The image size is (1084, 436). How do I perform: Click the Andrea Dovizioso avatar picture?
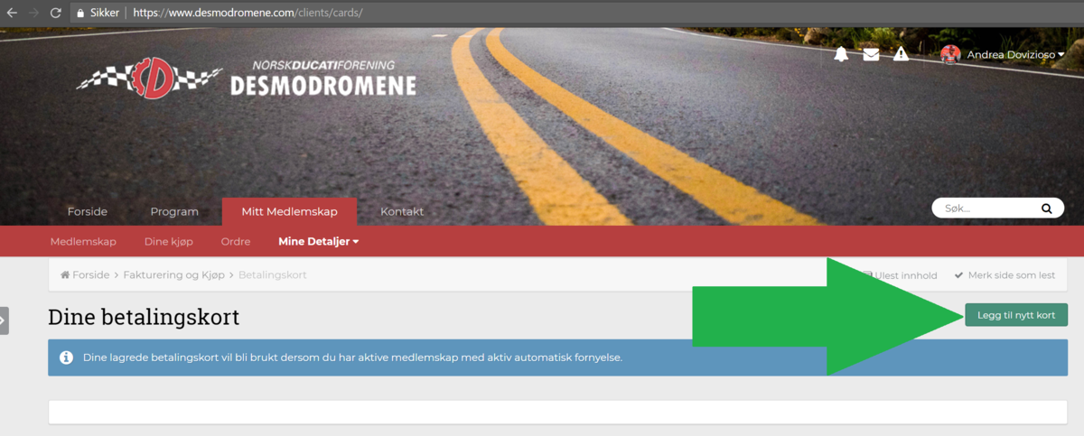tap(950, 54)
